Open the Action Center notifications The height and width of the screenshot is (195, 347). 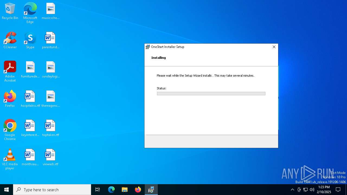pyautogui.click(x=338, y=190)
